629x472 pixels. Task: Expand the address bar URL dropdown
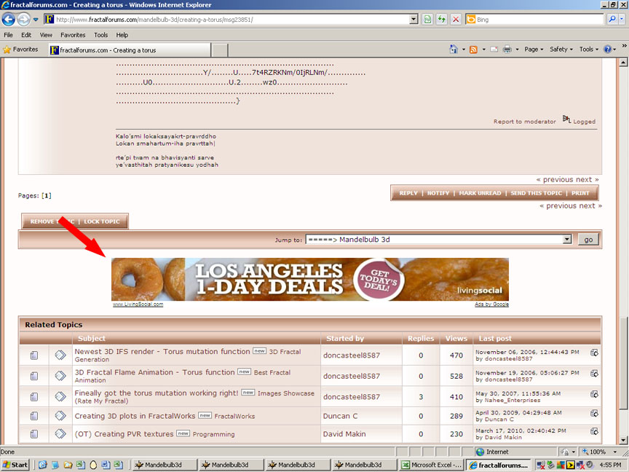[414, 20]
